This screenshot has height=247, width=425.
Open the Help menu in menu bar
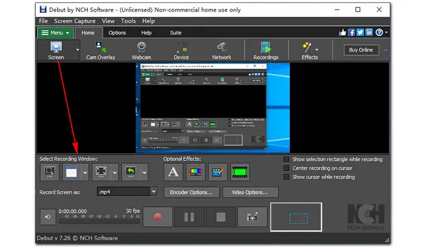[x=149, y=21]
